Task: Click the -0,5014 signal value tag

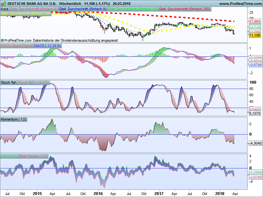Action: coord(255,61)
